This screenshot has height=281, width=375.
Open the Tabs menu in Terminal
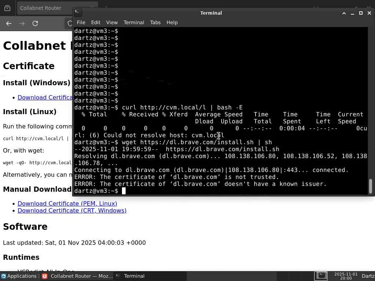pos(155,22)
